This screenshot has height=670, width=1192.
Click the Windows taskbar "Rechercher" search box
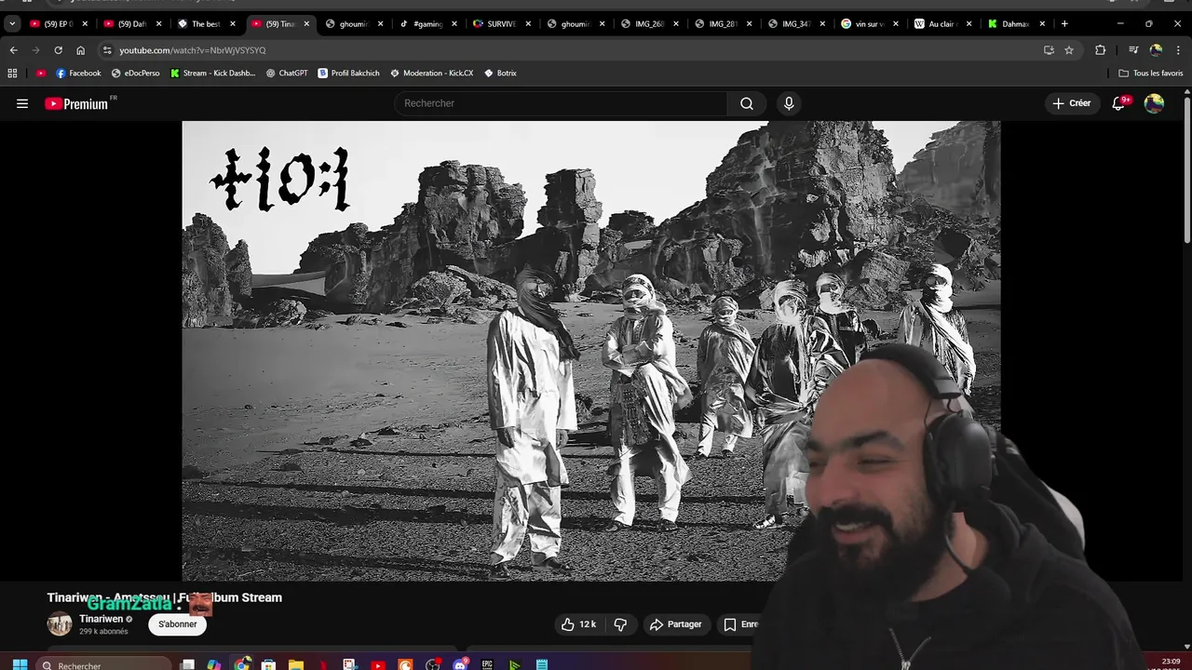coord(104,665)
